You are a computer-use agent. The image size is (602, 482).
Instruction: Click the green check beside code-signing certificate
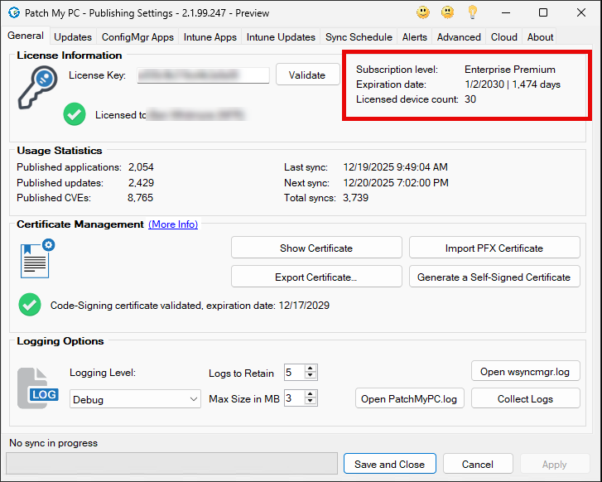click(30, 305)
